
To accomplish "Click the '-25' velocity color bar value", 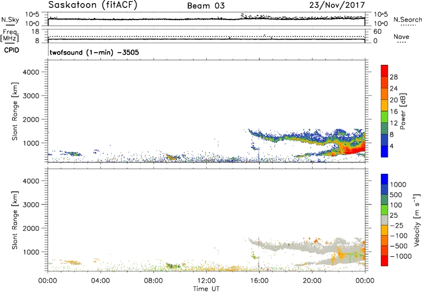I will tap(397, 225).
